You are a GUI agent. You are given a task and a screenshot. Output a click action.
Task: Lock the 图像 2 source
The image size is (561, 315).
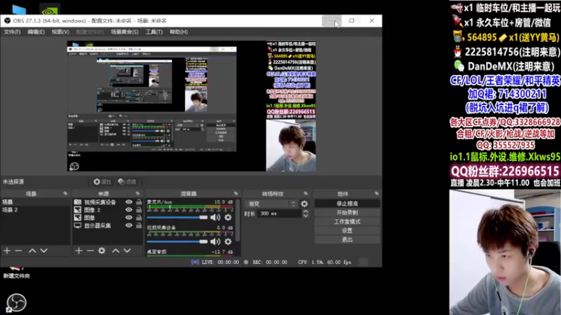click(x=139, y=210)
